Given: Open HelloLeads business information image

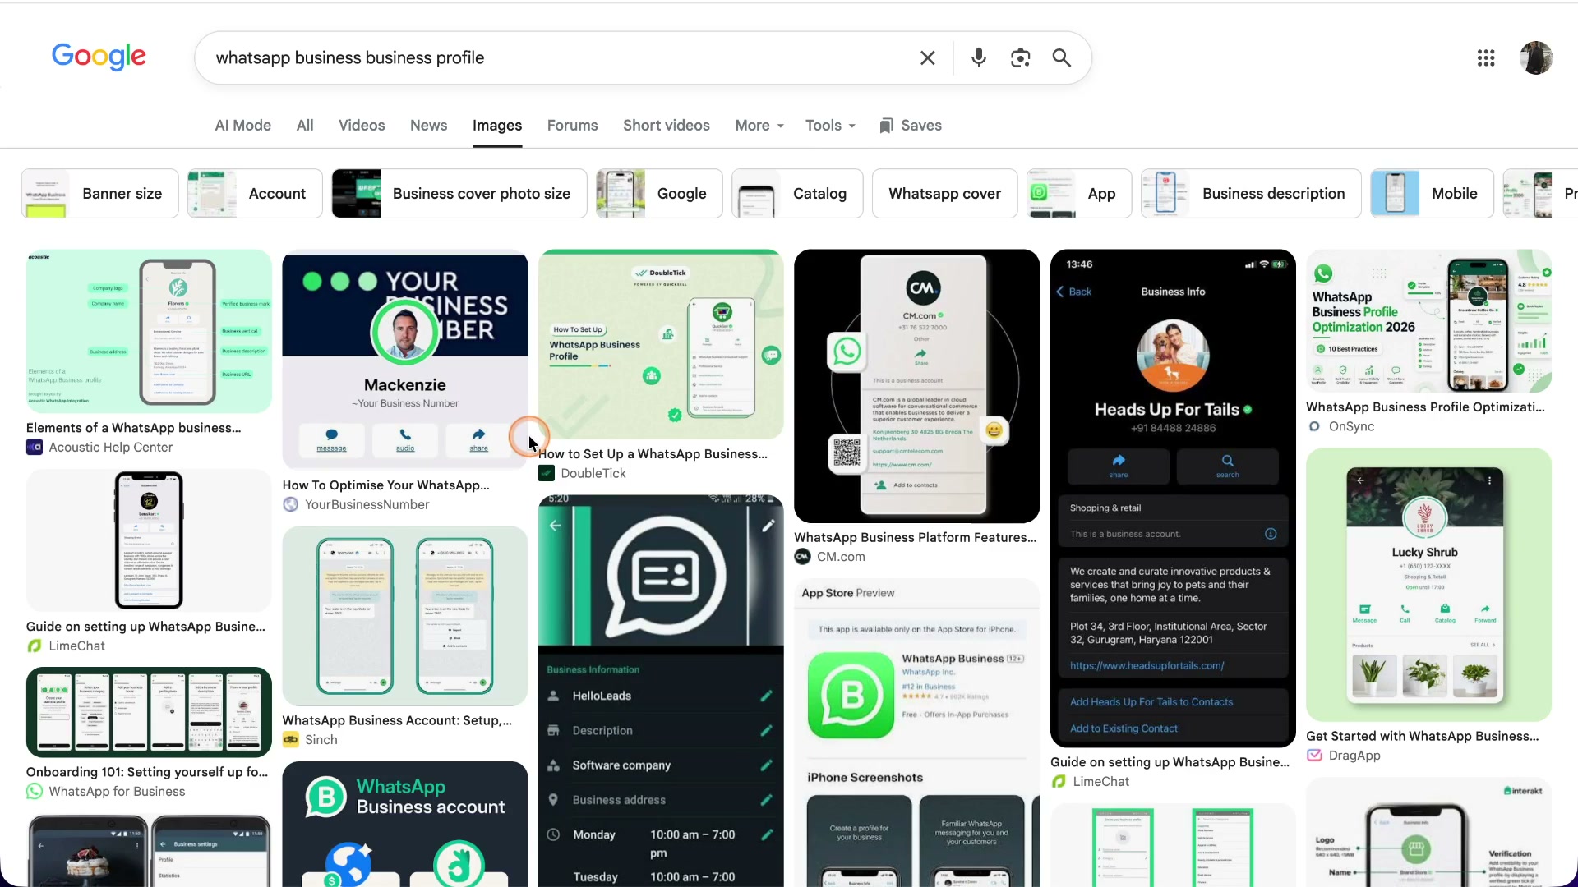Looking at the screenshot, I should (x=661, y=691).
